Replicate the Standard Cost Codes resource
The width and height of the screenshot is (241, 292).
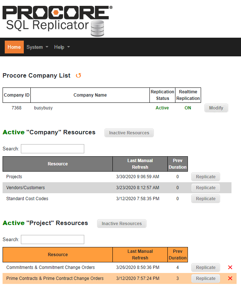pos(205,199)
